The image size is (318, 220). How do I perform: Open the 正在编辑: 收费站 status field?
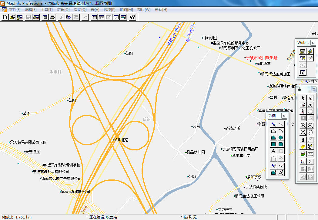136,217
